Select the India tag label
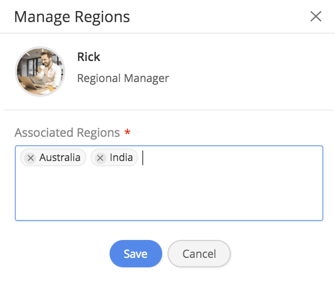Image resolution: width=335 pixels, height=281 pixels. click(x=121, y=158)
